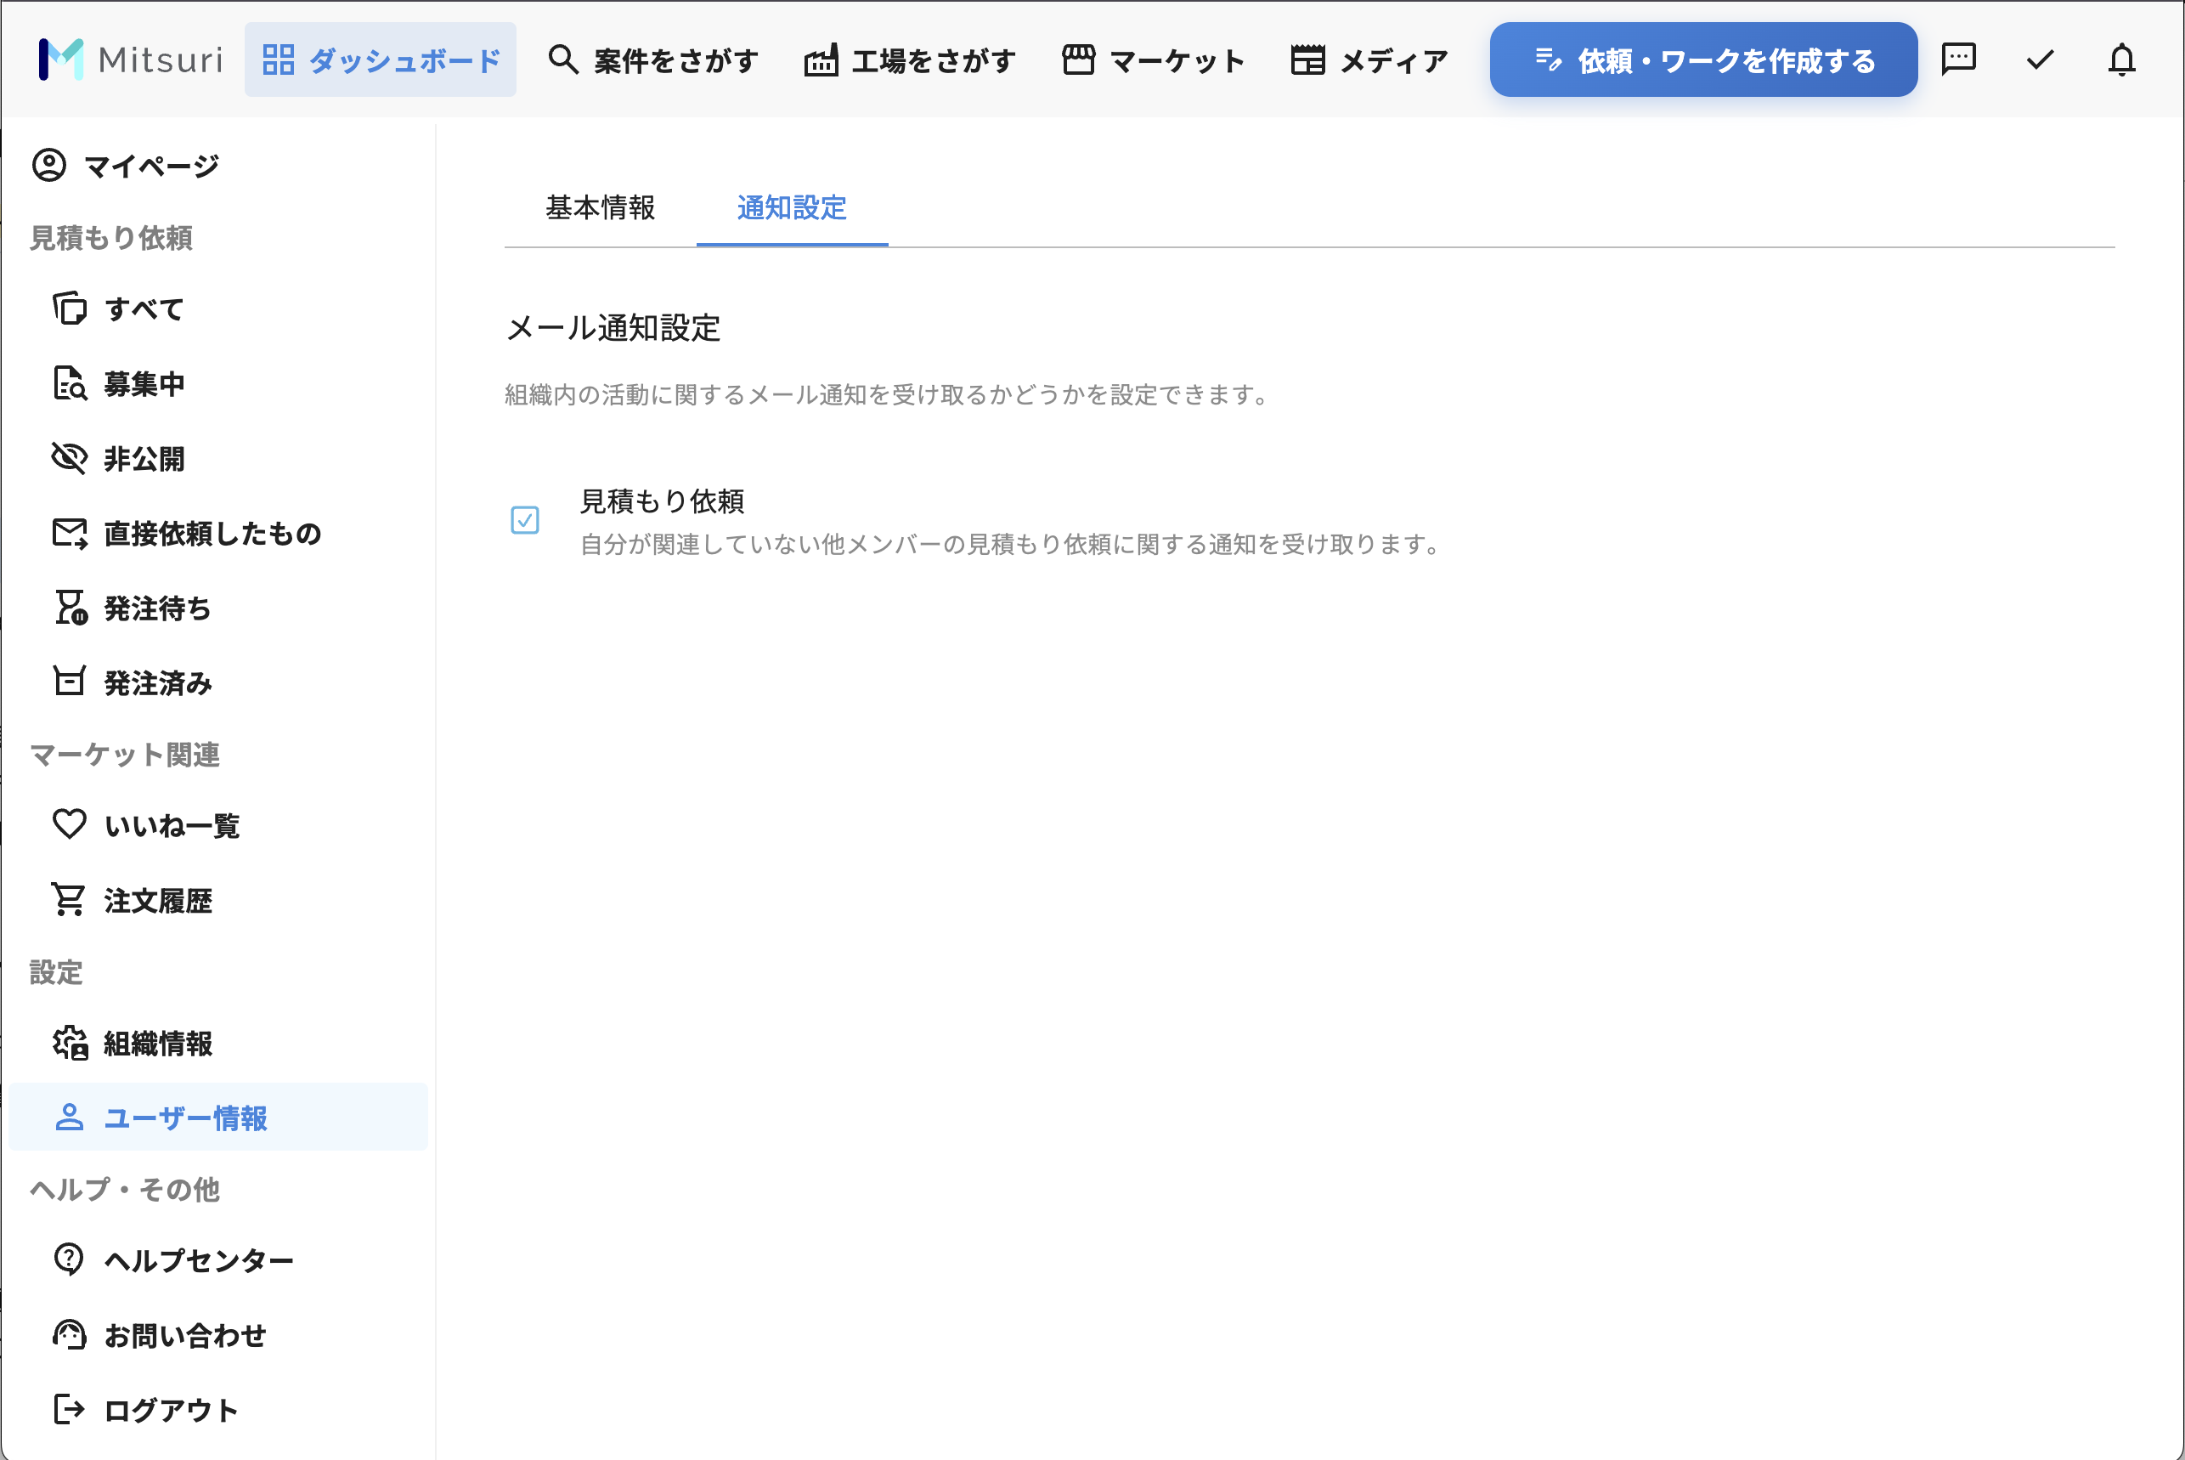Select the 通知設定 tab
This screenshot has width=2185, height=1460.
(x=792, y=207)
